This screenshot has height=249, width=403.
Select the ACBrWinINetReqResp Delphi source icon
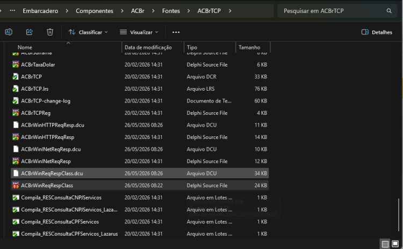coord(16,161)
